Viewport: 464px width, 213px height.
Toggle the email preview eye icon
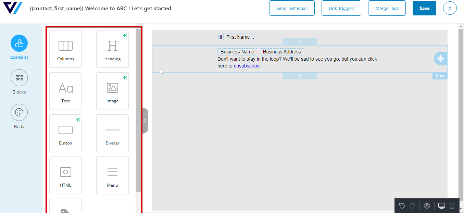427,205
